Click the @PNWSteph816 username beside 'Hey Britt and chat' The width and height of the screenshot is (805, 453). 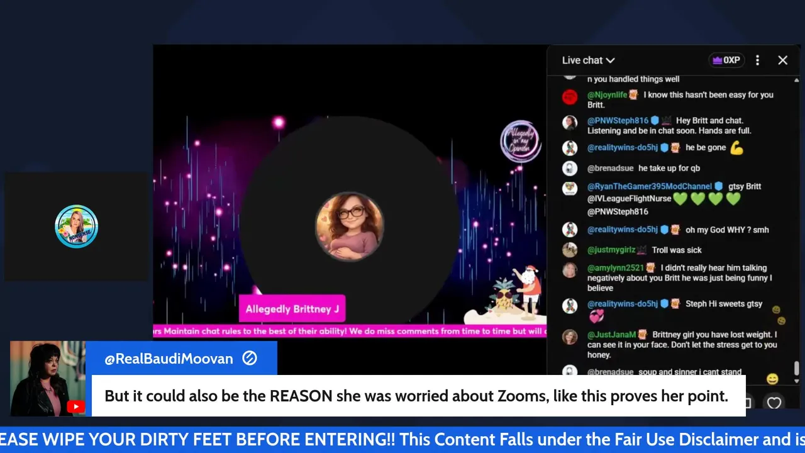(618, 121)
